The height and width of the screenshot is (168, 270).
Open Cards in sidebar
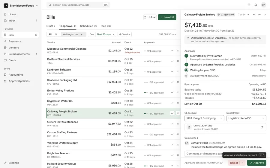coord(20,60)
